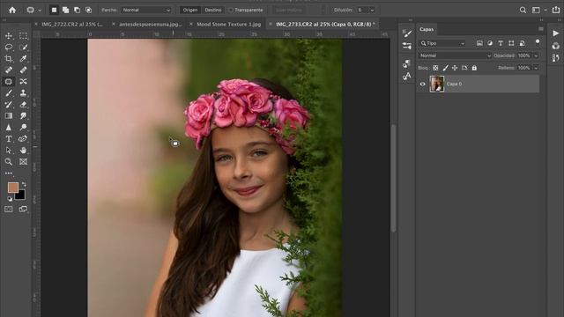Image resolution: width=564 pixels, height=317 pixels.
Task: Switch to antesdespuesemana.jpg tab
Action: [x=151, y=24]
